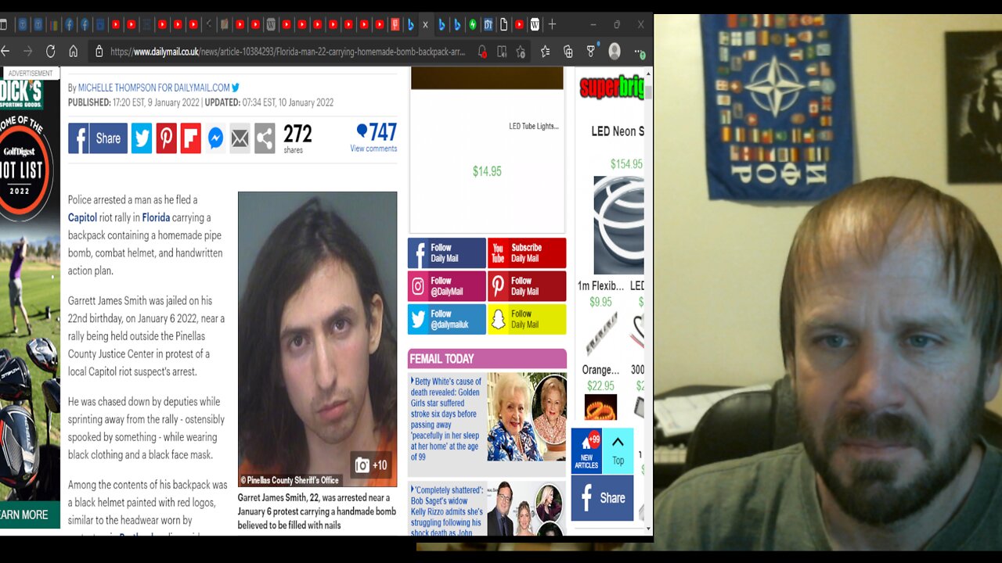Viewport: 1002px width, 563px height.
Task: Open the author's Twitter bird icon
Action: tap(236, 88)
